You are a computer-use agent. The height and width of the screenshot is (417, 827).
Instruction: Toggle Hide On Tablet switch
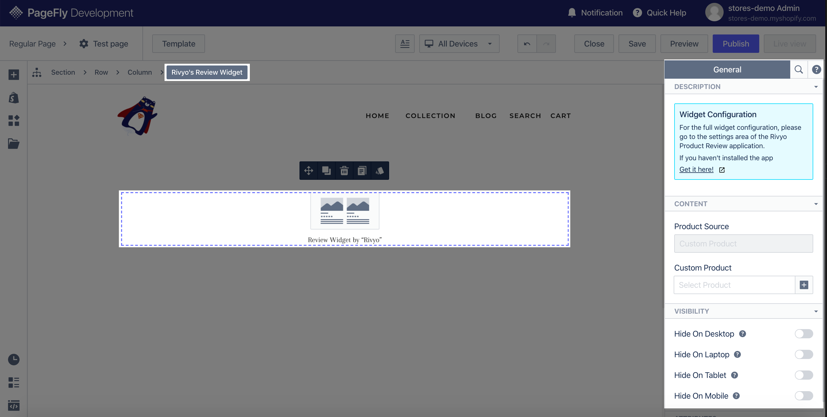point(804,375)
